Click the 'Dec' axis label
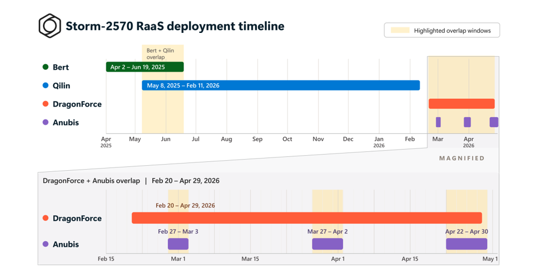Viewport: 536px width, 279px height. 349,139
